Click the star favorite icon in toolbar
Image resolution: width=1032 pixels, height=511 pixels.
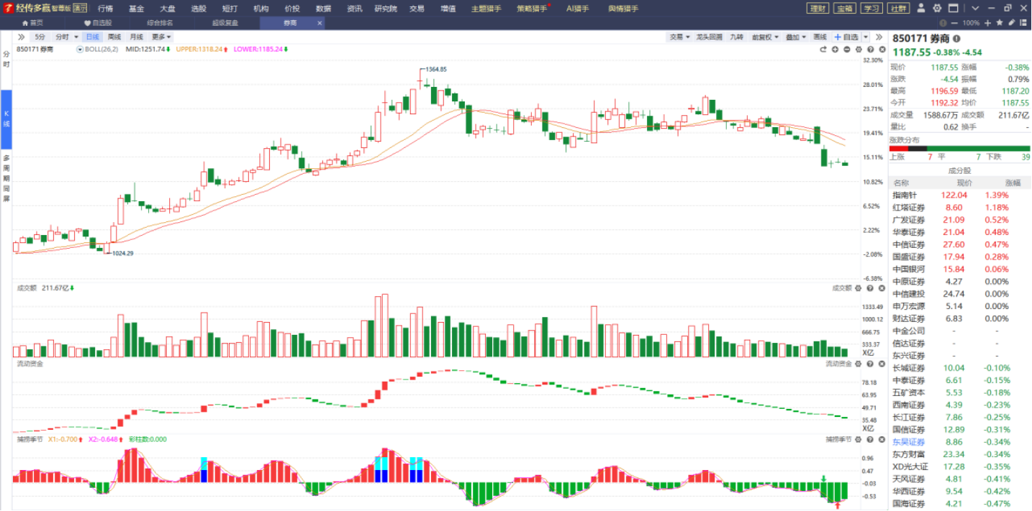(1000, 23)
